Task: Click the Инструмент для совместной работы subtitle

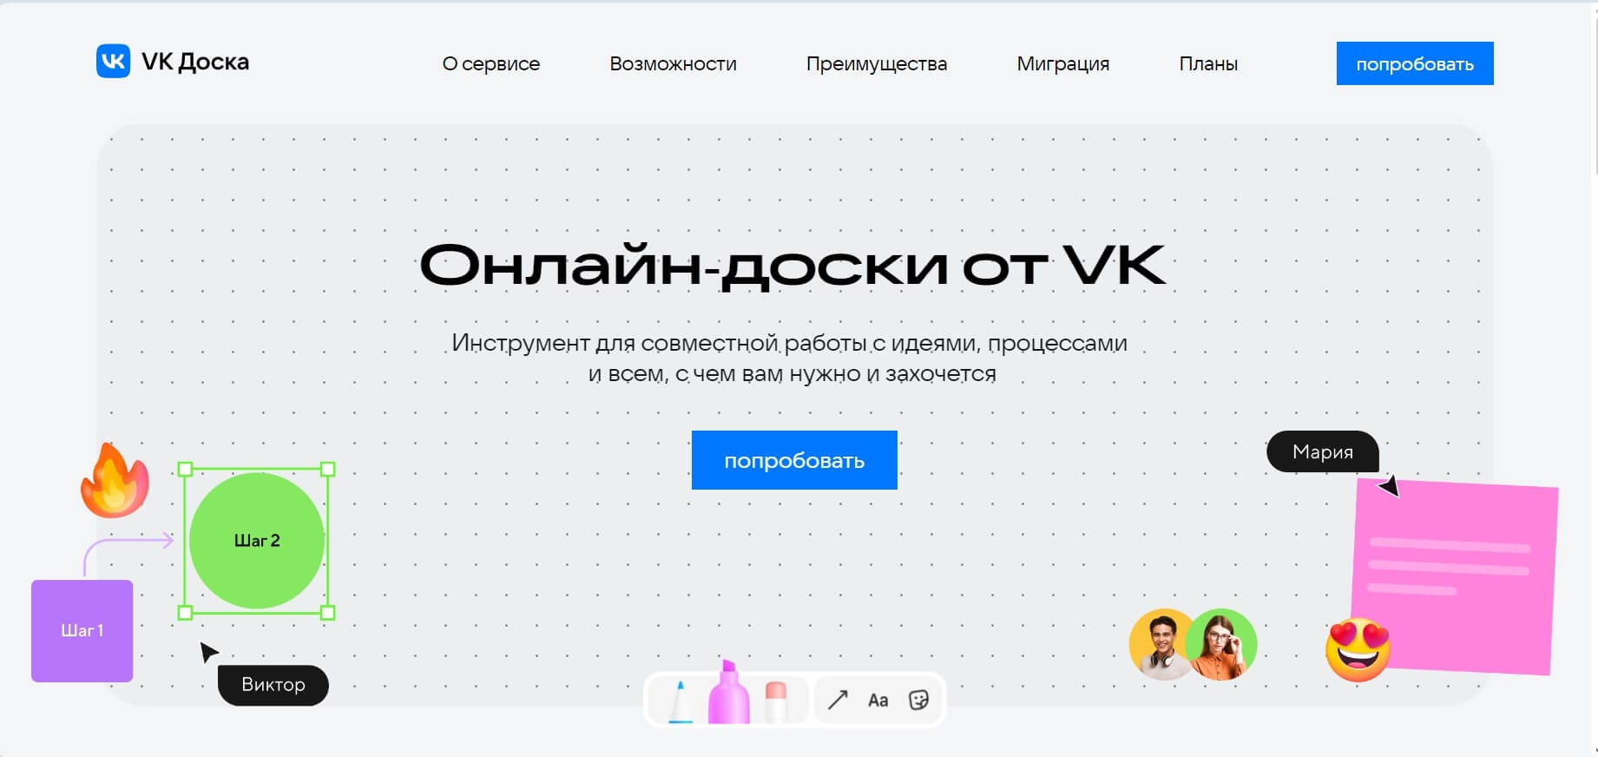Action: tap(790, 358)
